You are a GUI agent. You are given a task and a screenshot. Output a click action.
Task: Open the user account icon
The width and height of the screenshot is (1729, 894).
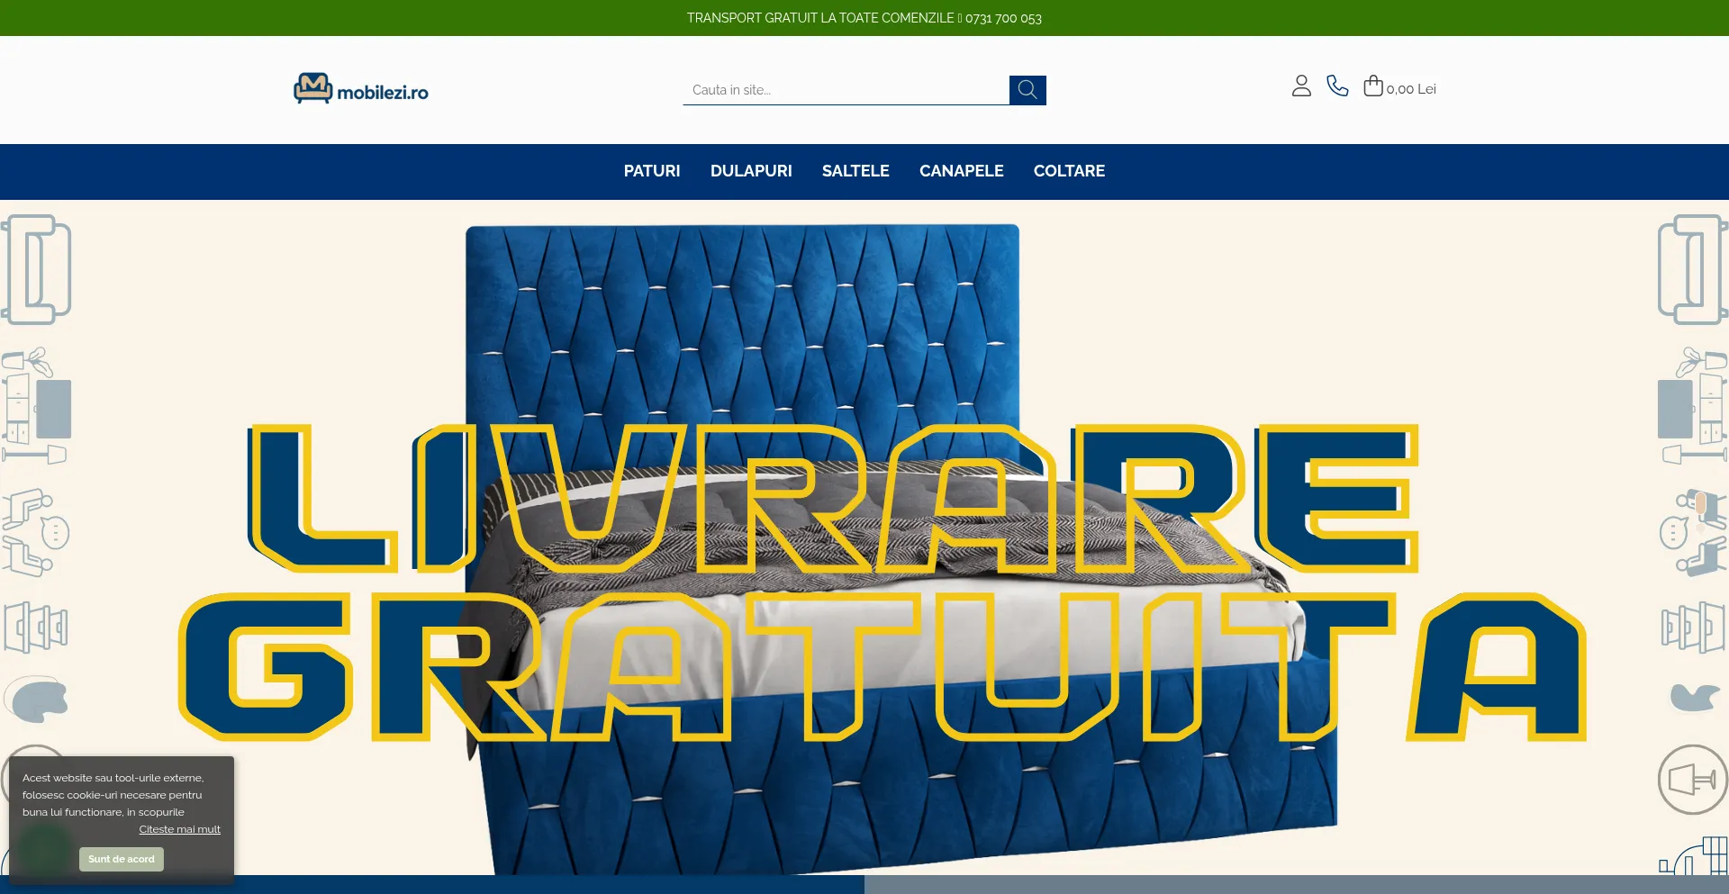coord(1300,86)
